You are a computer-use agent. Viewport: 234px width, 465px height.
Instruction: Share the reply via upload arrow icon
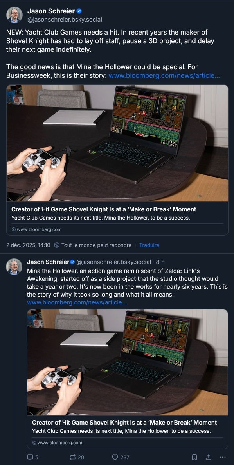[209, 457]
